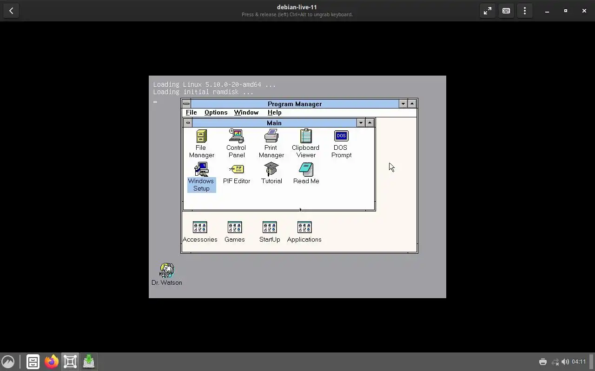This screenshot has width=595, height=371.
Task: Go back with the viewer back arrow
Action: click(x=11, y=11)
